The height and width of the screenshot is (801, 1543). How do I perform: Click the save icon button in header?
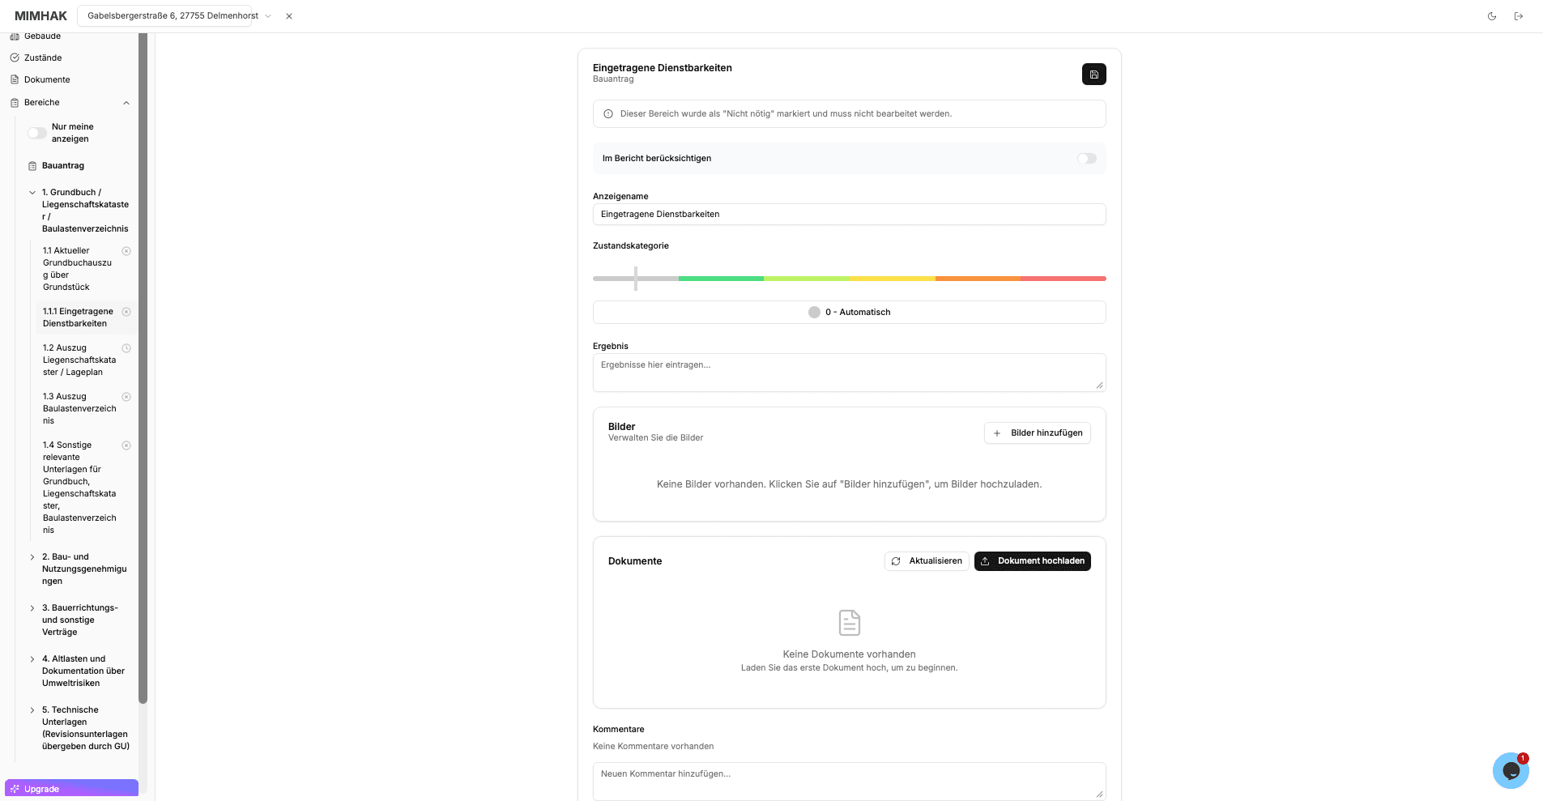[x=1093, y=75]
